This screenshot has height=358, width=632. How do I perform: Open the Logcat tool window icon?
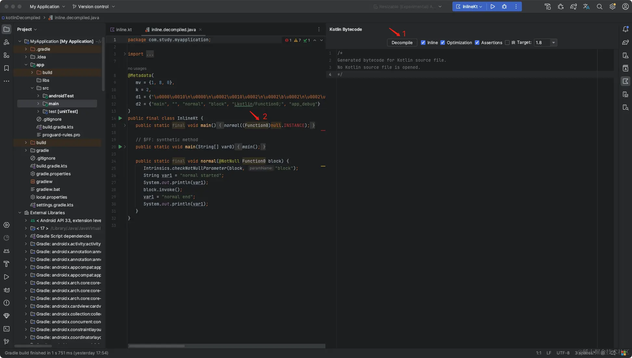coord(6,290)
